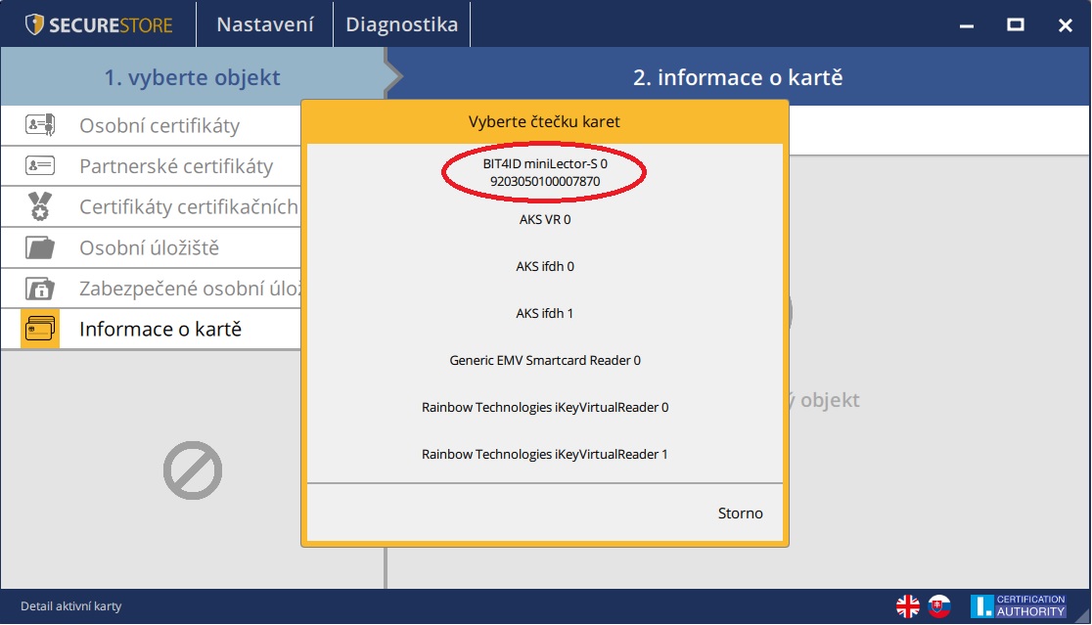Open the Diagnostika menu

click(401, 24)
